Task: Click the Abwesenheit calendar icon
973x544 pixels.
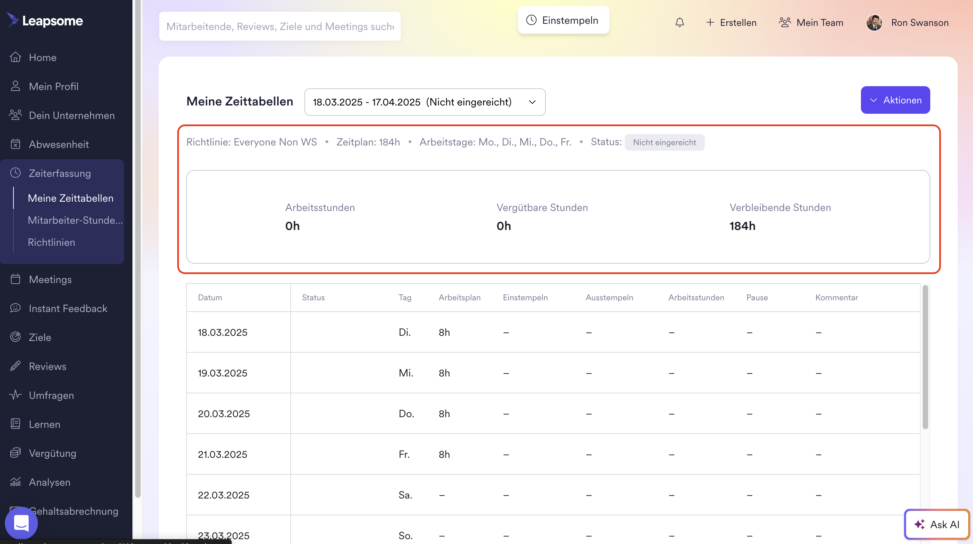Action: point(16,144)
